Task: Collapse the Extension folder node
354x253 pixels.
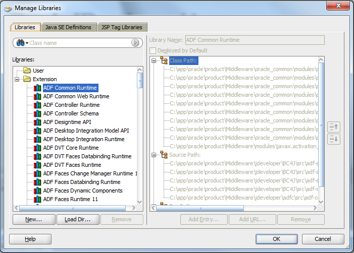Action: pyautogui.click(x=17, y=79)
